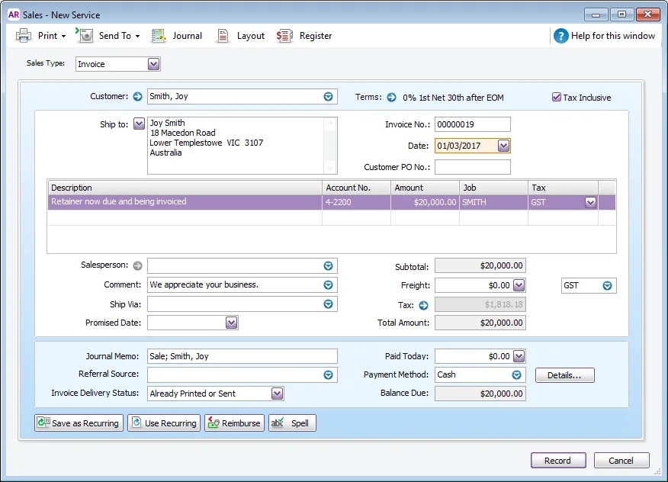This screenshot has width=668, height=482.
Task: Select the Retainer now due description cell
Action: click(x=185, y=202)
